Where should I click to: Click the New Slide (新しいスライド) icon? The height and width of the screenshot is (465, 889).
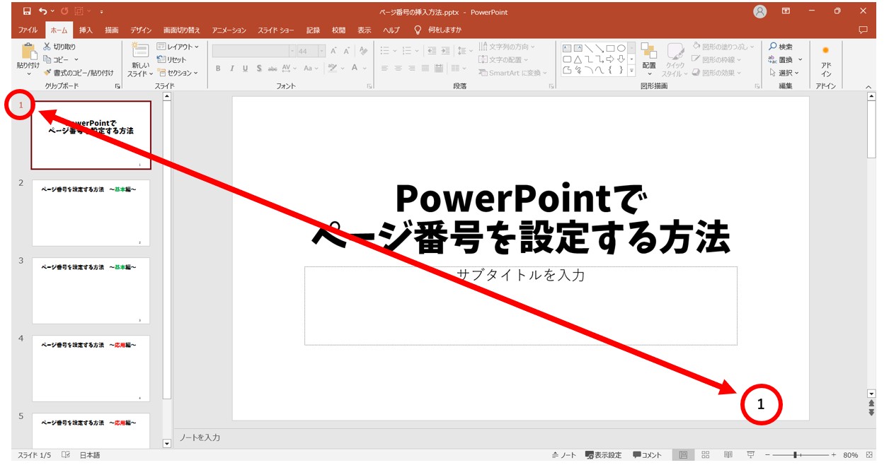click(140, 52)
